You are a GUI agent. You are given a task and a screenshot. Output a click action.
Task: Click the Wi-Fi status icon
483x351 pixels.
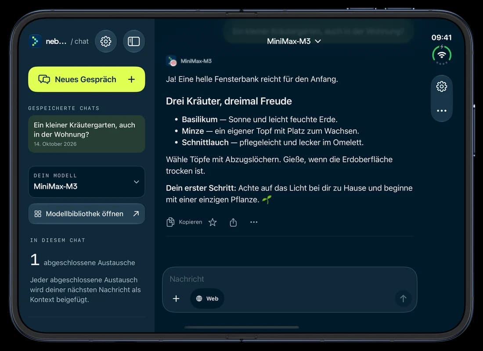(x=442, y=55)
